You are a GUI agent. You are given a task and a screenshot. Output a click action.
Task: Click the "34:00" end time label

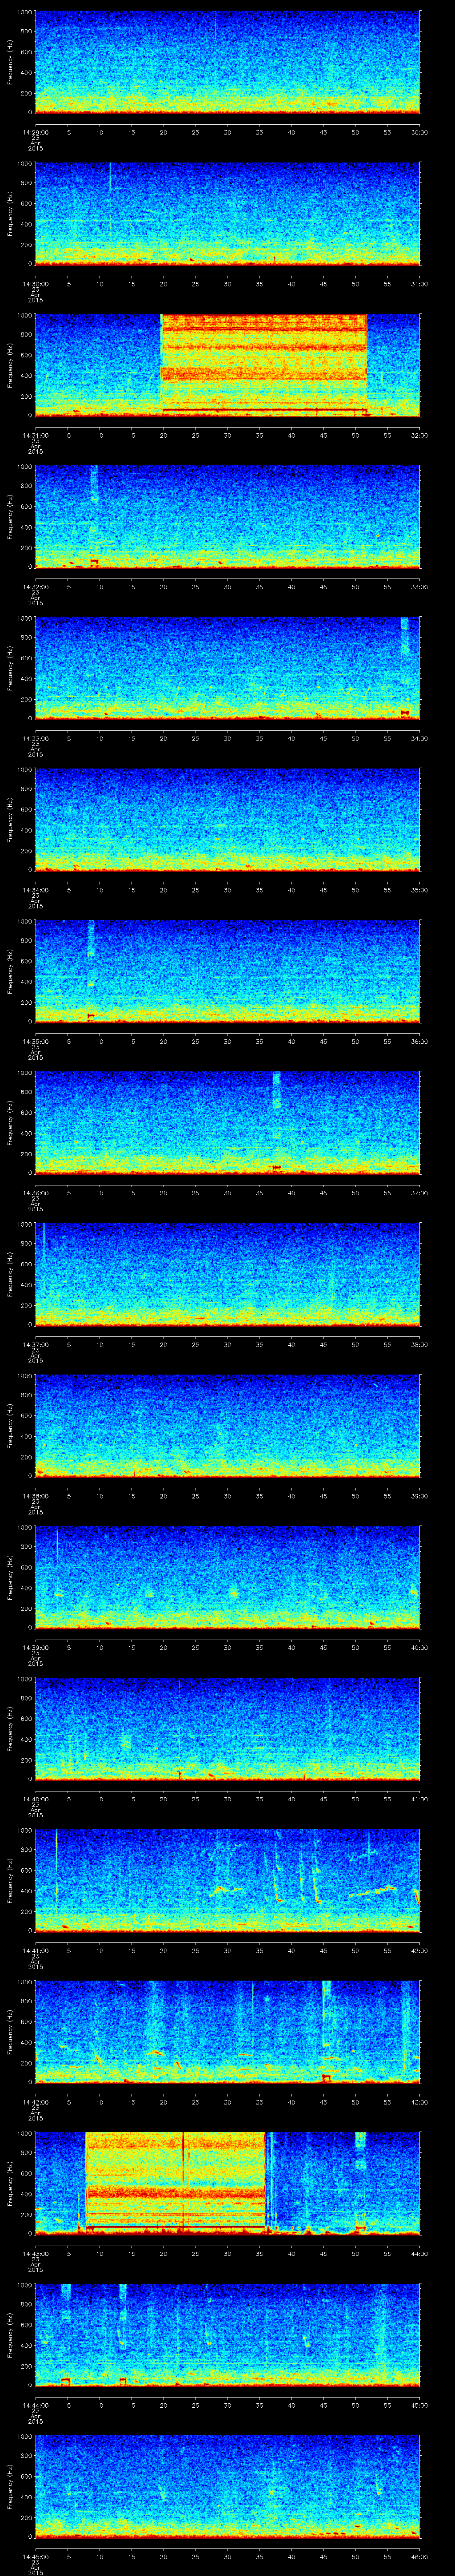coord(420,739)
